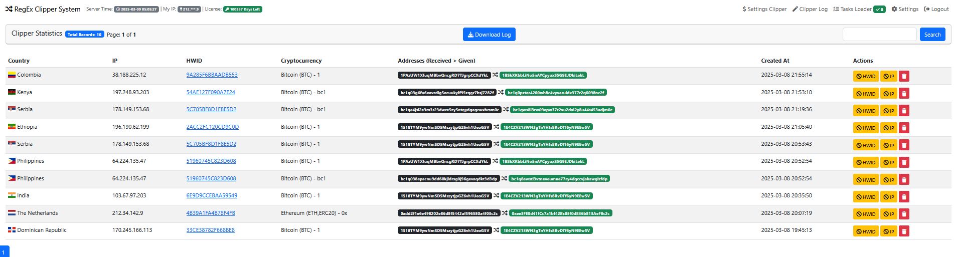Click the green Tasks Loader counter badge

pyautogui.click(x=879, y=9)
